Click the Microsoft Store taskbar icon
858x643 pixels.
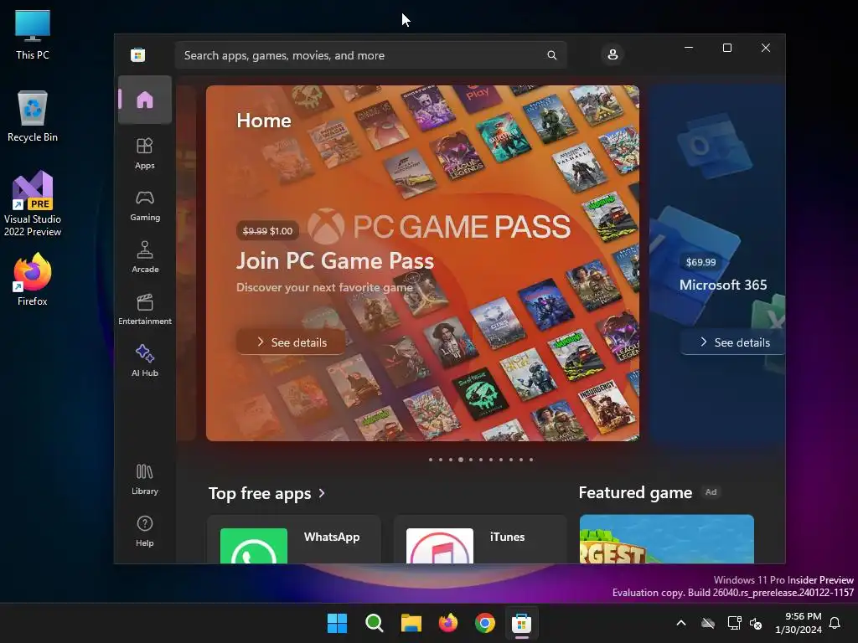tap(521, 623)
